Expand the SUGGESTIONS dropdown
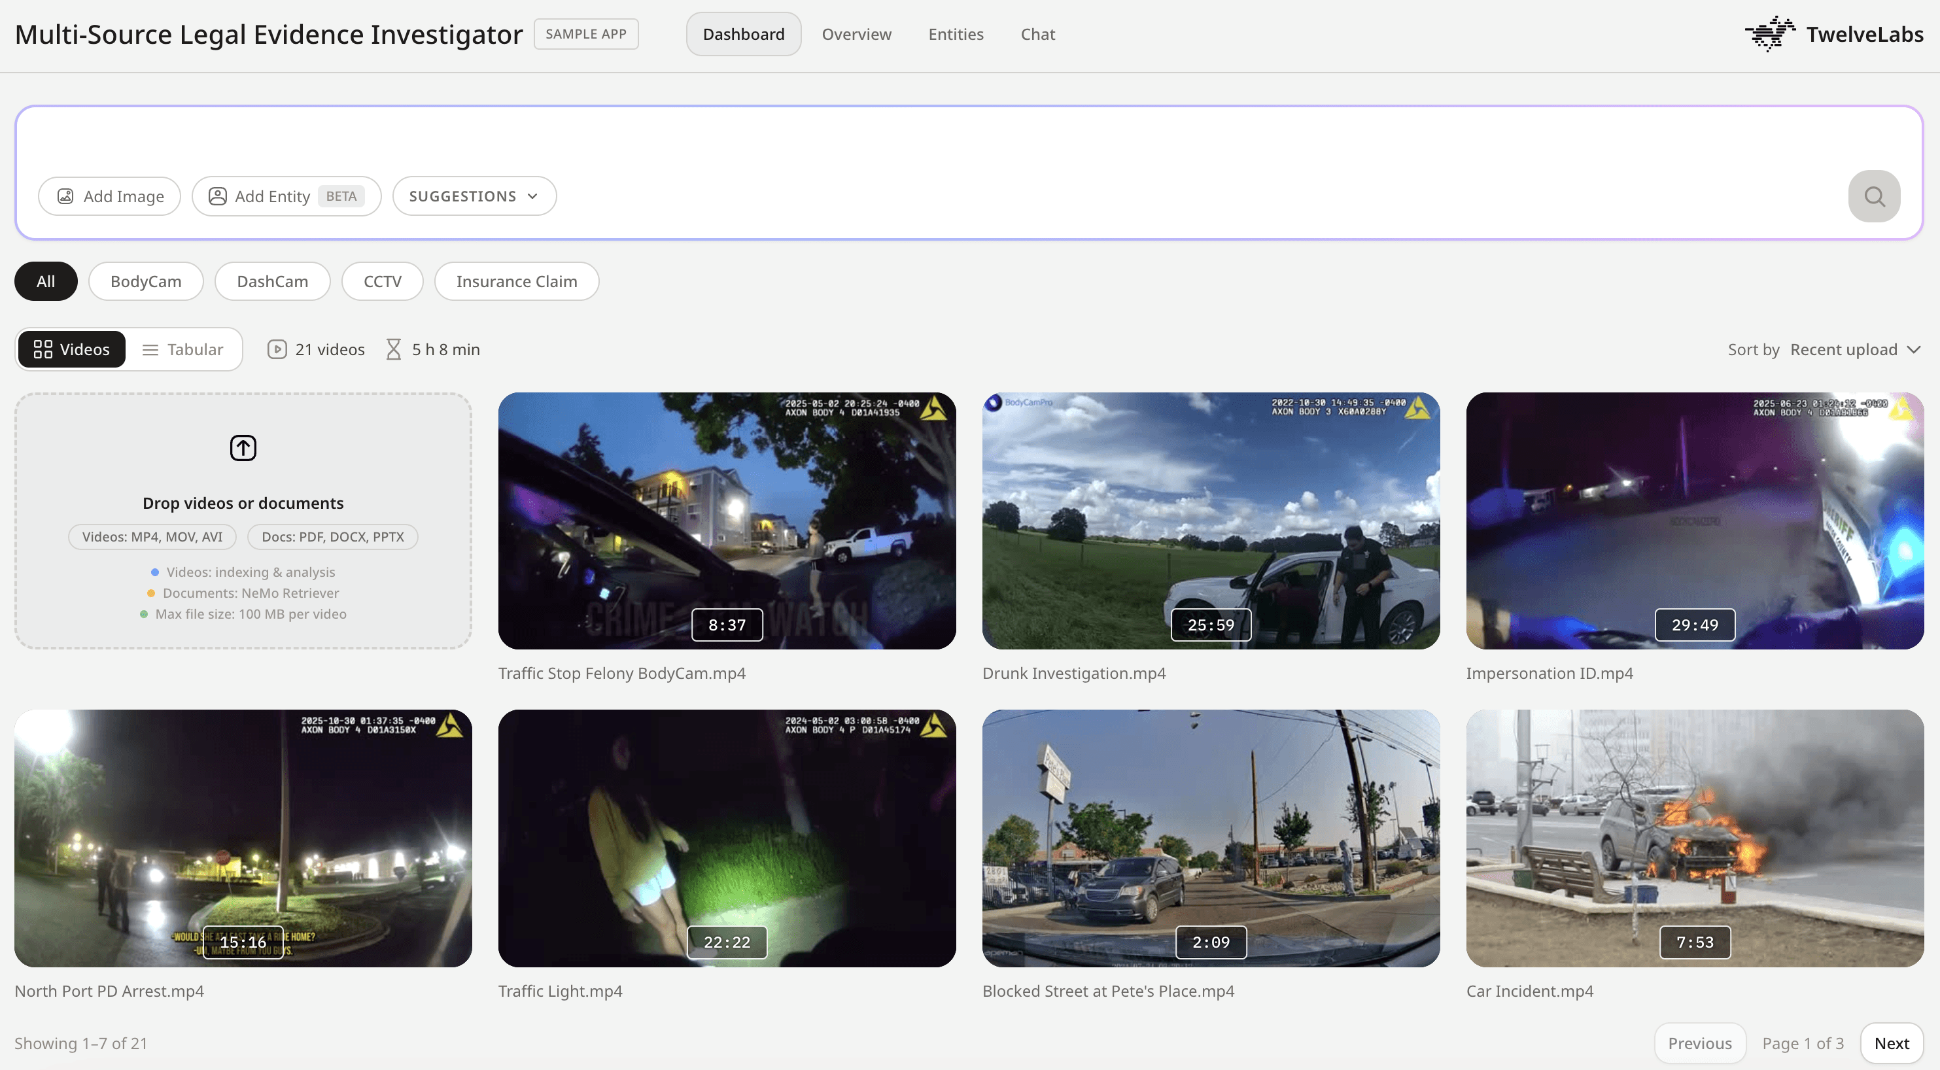 [474, 196]
